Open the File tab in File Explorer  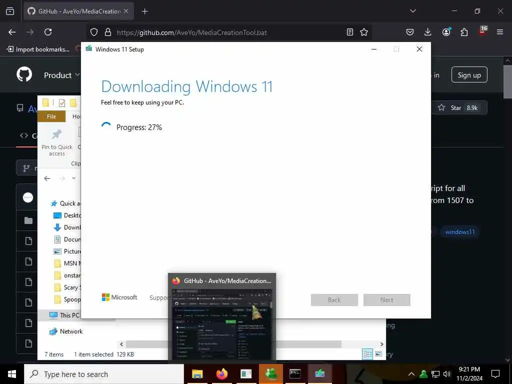[x=51, y=116]
